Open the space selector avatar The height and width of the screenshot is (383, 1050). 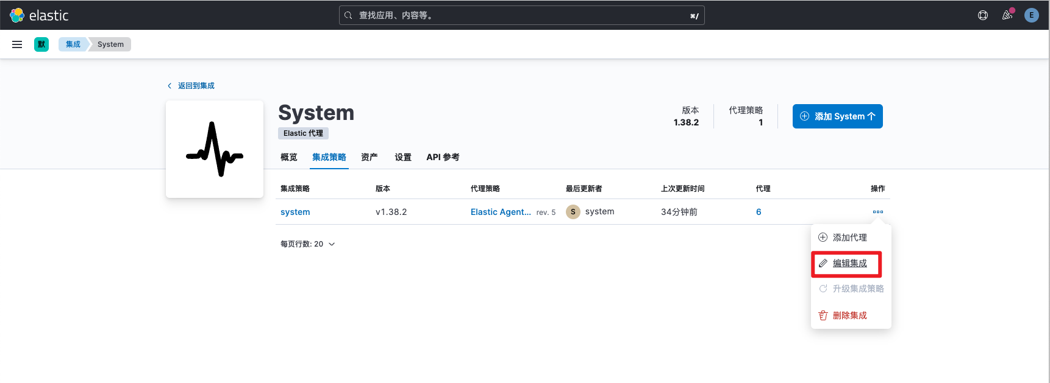click(x=41, y=44)
